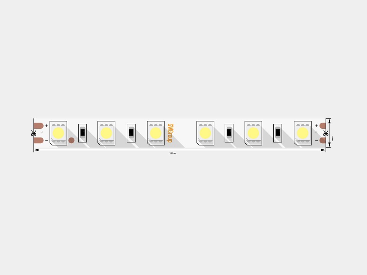
Task: Click the LED chip immediately left of the SWGroup logo
Action: (x=156, y=133)
